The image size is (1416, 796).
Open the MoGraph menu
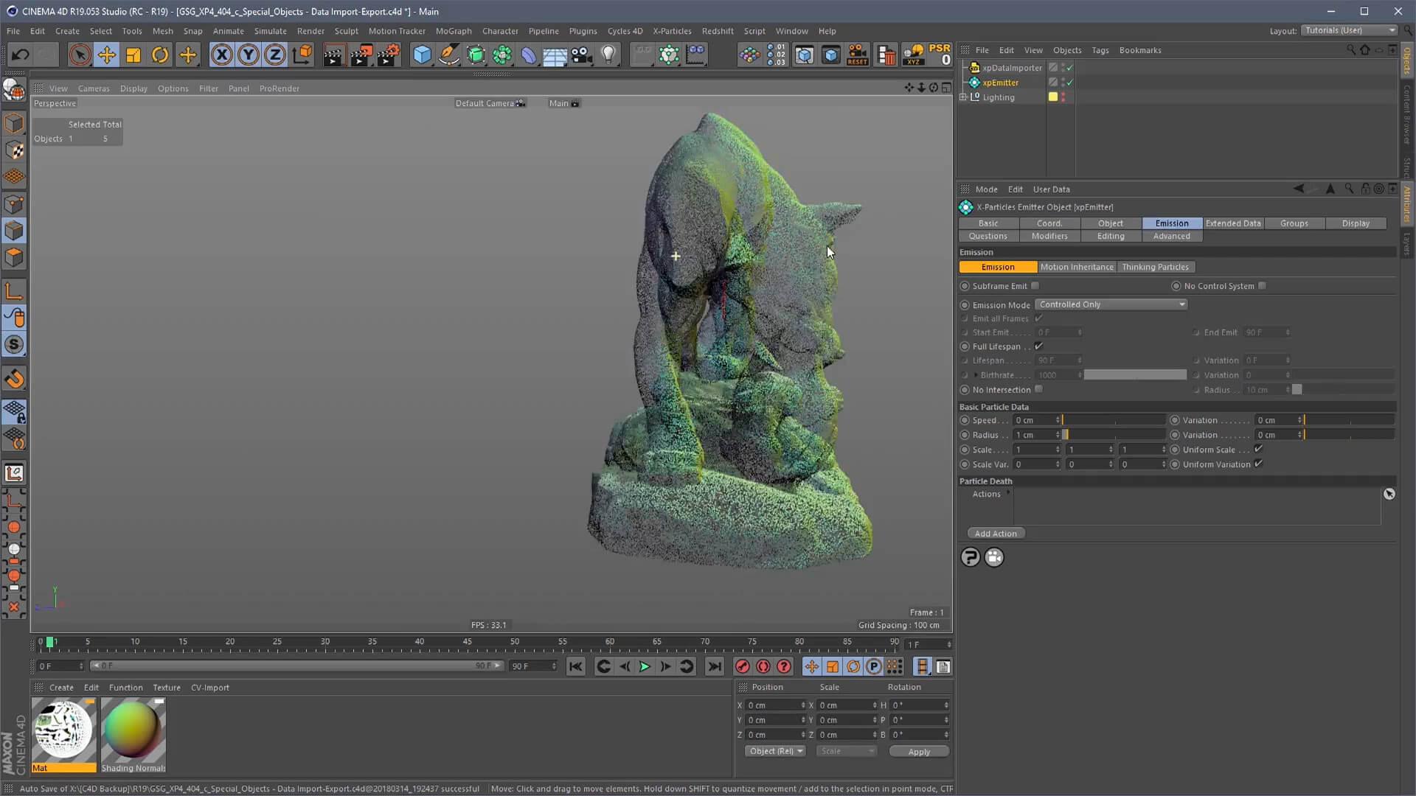click(453, 31)
